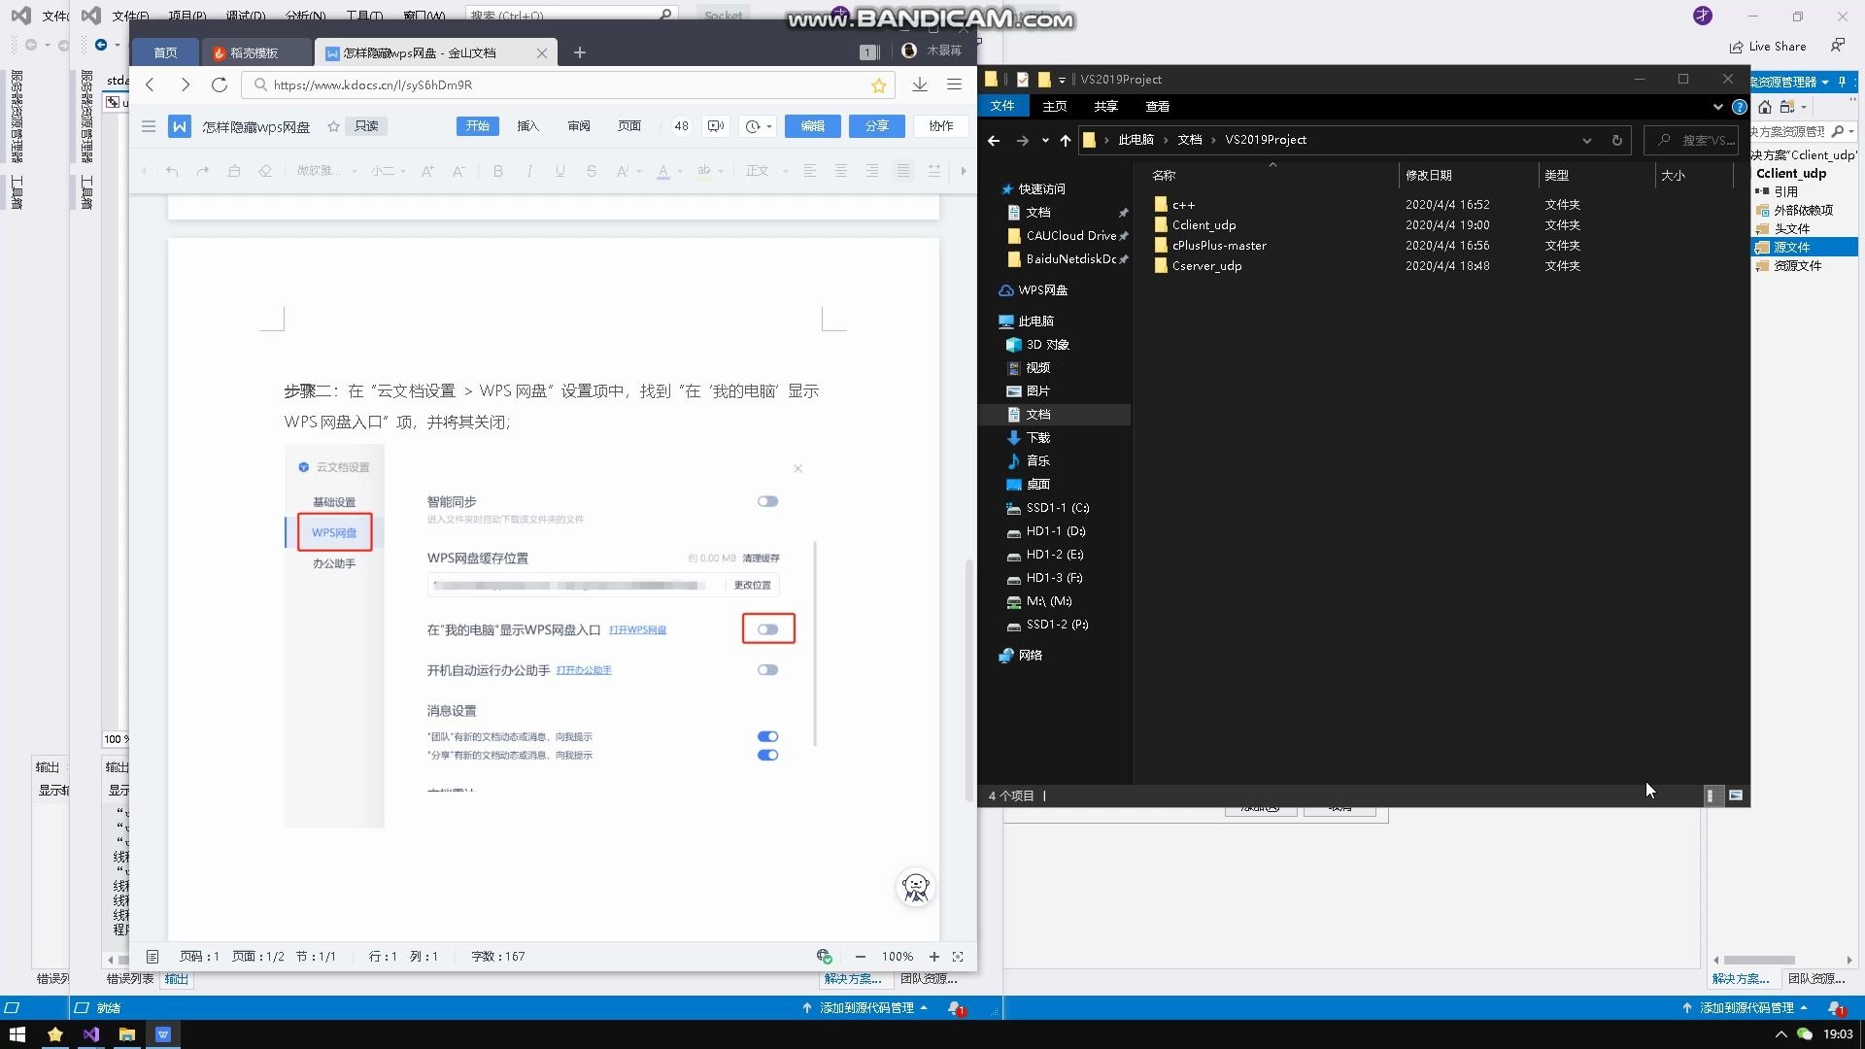This screenshot has height=1049, width=1865.
Task: Expand the Explorer ribbon chevron
Action: pos(1717,107)
